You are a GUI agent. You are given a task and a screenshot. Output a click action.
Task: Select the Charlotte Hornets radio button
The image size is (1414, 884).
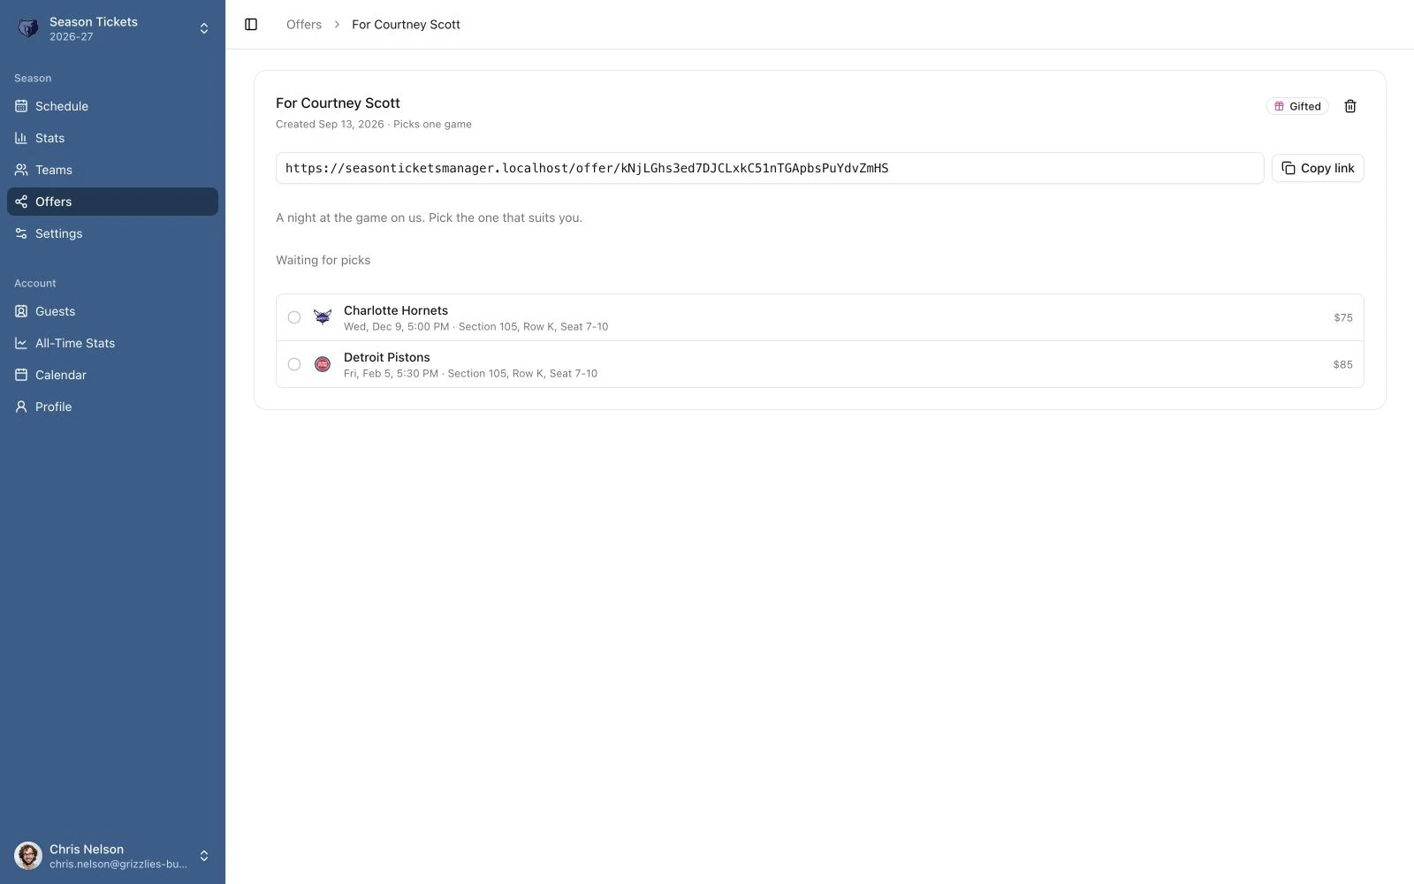294,317
